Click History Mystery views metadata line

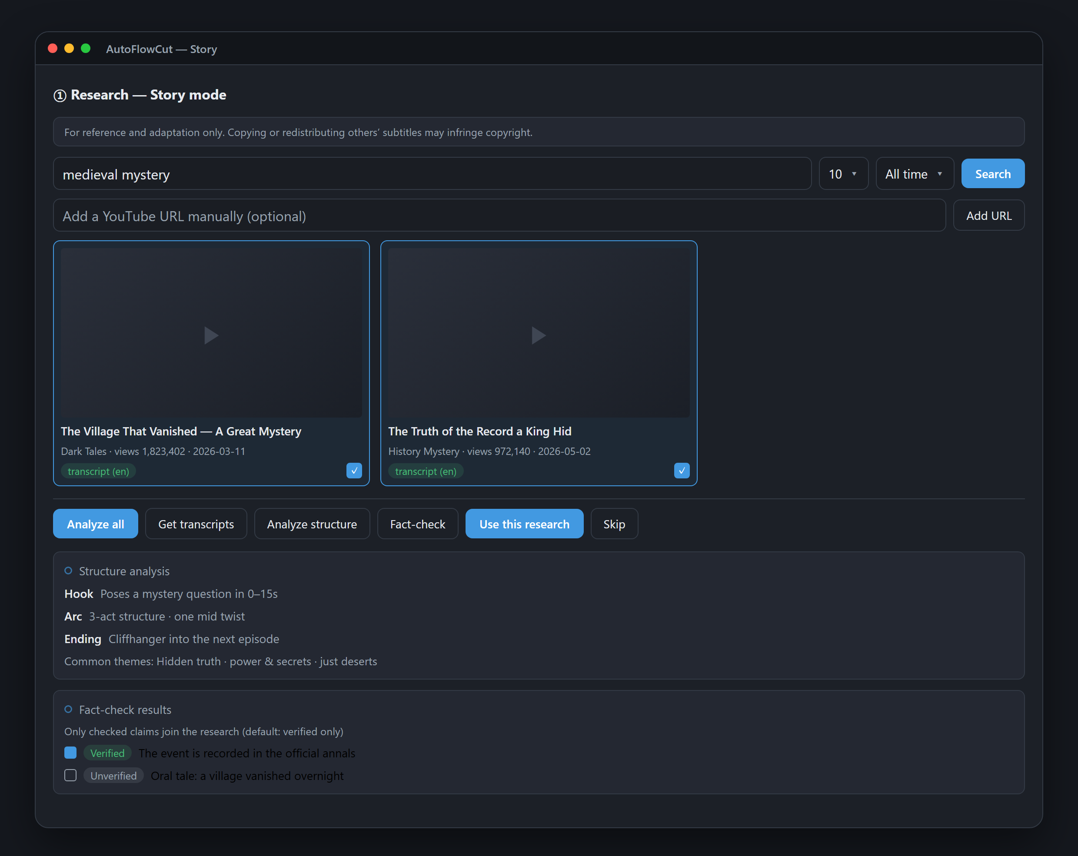[x=489, y=451]
